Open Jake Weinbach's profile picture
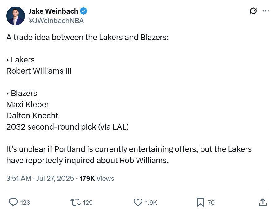 (x=16, y=16)
